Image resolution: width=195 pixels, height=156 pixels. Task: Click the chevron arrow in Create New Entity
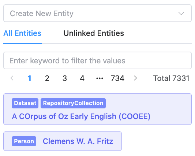181,14
